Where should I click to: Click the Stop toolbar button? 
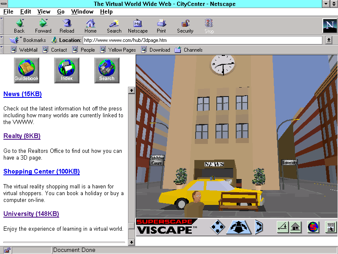pos(209,26)
